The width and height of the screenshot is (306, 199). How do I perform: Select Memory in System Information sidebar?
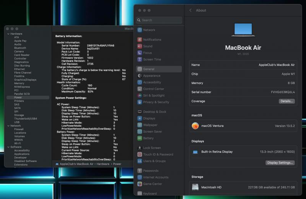tap(19, 83)
